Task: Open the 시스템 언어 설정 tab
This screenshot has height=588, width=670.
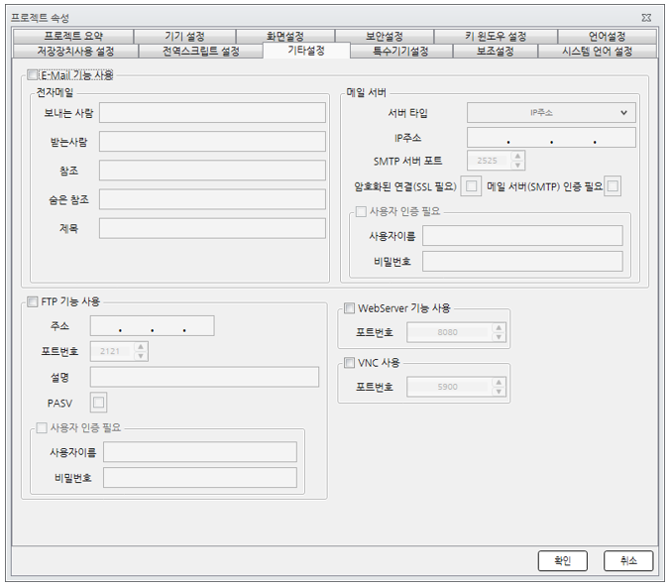Action: click(x=597, y=52)
